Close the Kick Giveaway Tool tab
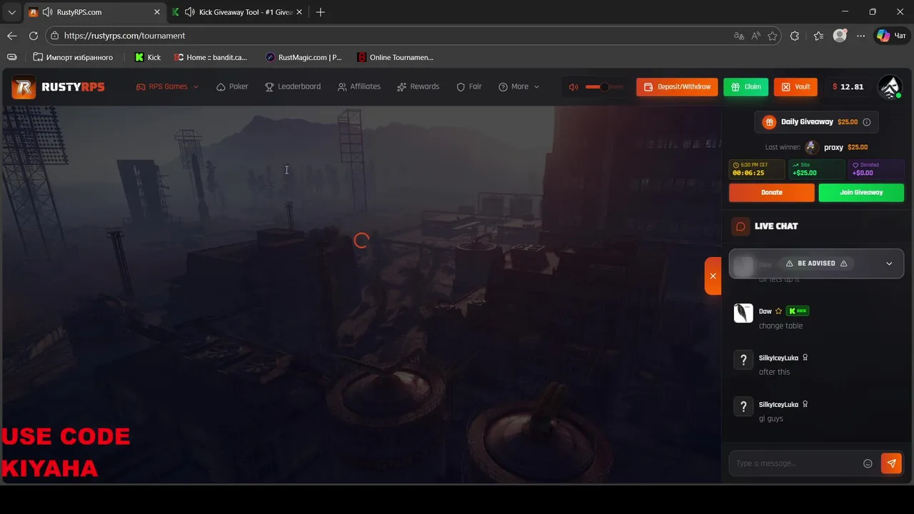This screenshot has height=514, width=914. tap(299, 12)
